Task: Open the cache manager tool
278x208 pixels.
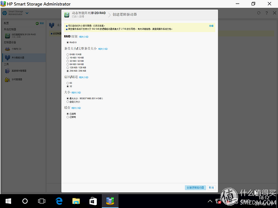Action: (24, 71)
